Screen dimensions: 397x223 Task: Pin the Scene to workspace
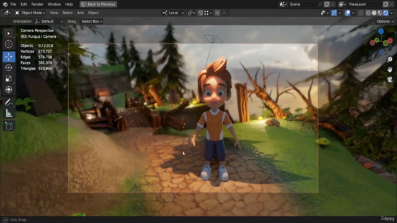point(320,4)
